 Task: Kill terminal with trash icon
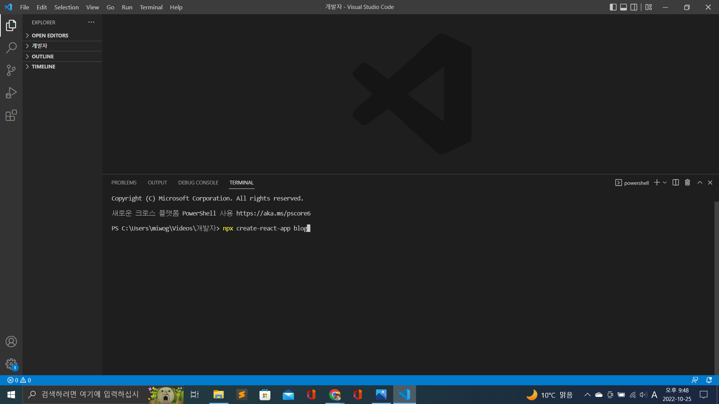click(x=688, y=183)
